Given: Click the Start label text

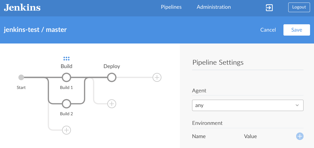Looking at the screenshot, I should click(21, 87).
